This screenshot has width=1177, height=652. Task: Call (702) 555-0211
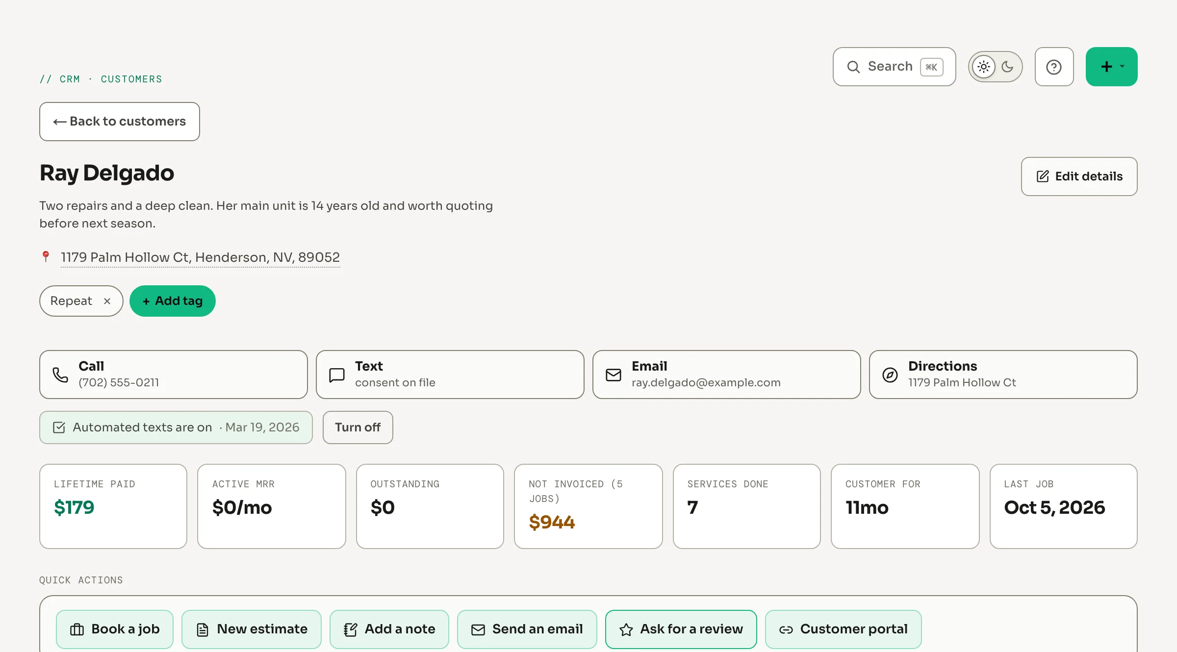pyautogui.click(x=173, y=375)
